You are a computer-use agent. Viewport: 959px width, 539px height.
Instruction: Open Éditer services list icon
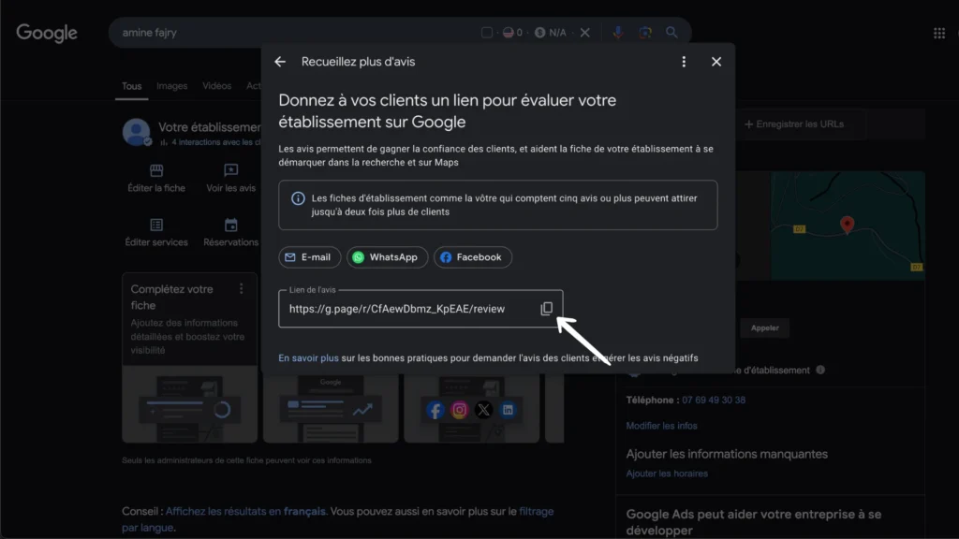click(x=156, y=225)
